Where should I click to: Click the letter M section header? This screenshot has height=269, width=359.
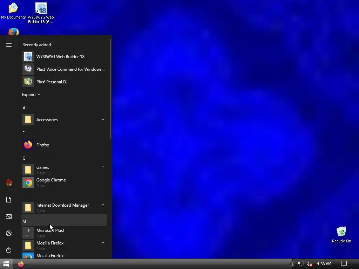click(64, 221)
